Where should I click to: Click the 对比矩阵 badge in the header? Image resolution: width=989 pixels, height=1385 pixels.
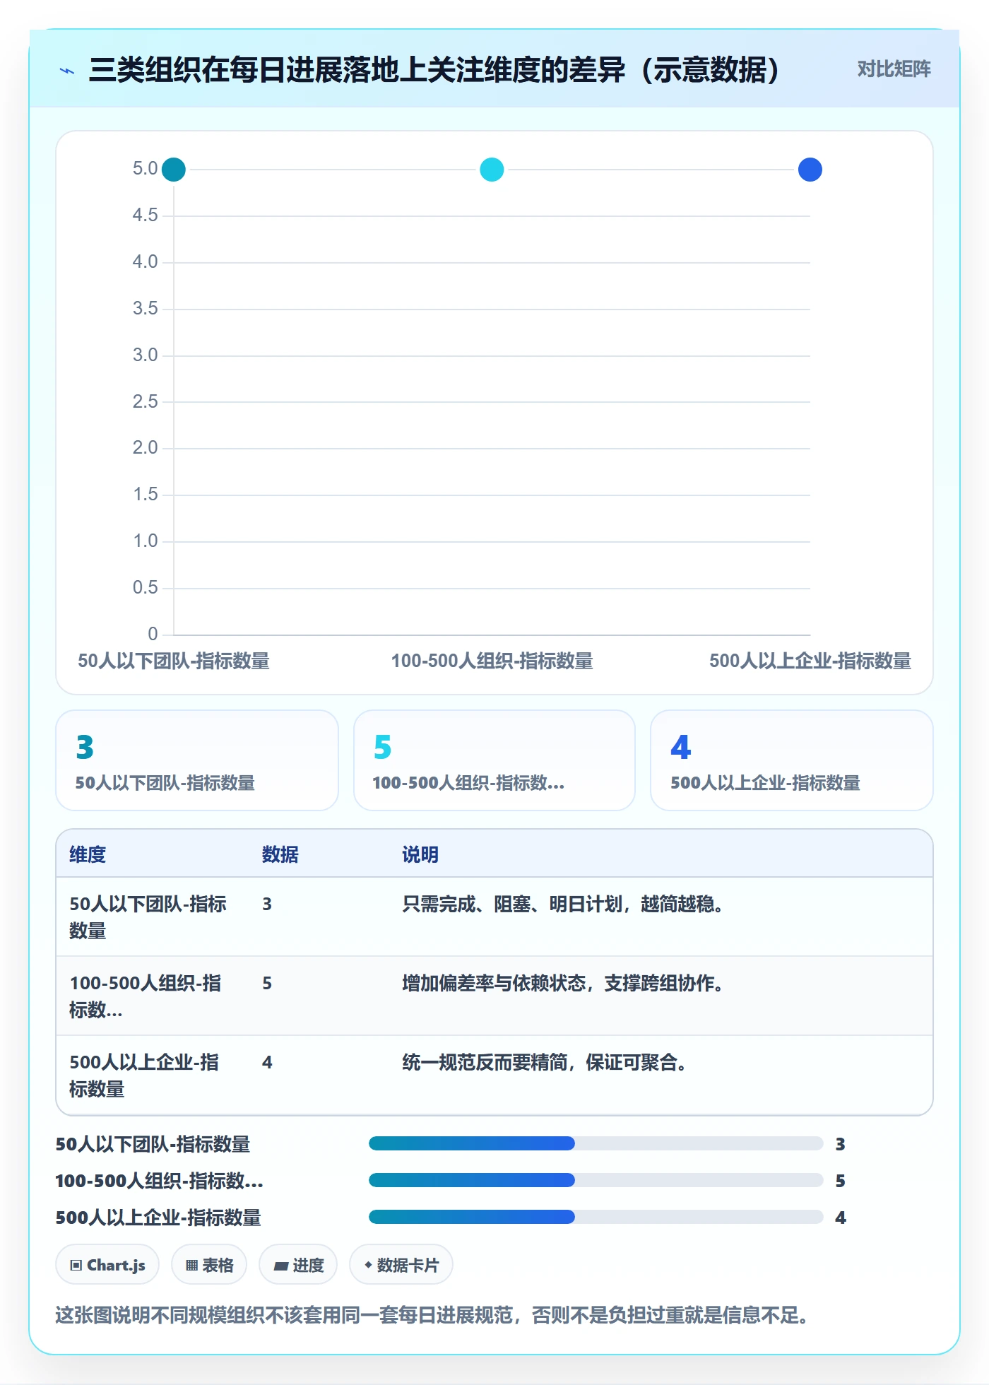click(894, 69)
